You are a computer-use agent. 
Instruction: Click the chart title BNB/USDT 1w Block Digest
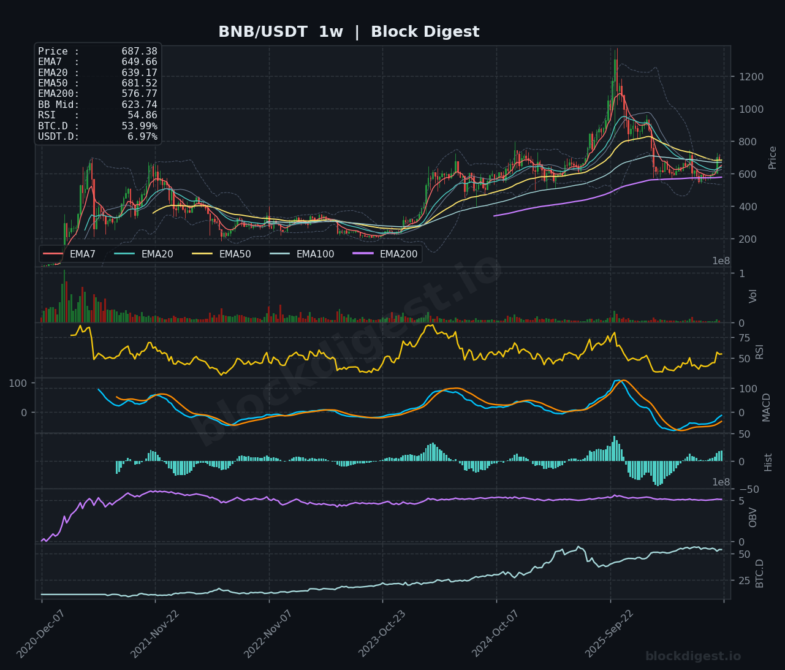coord(349,32)
